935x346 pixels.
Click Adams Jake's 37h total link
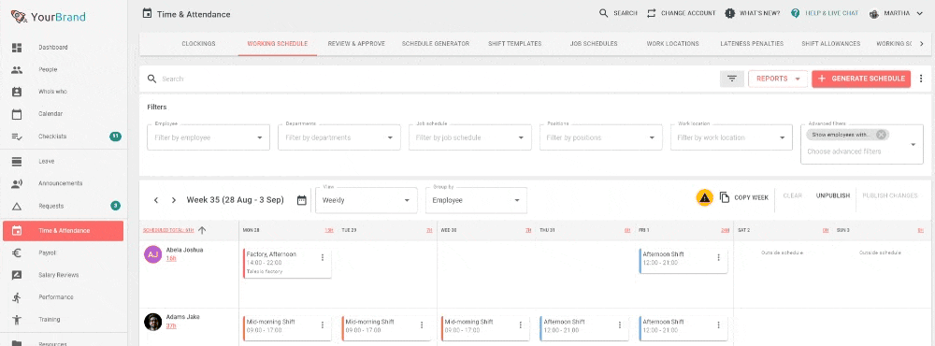(171, 325)
